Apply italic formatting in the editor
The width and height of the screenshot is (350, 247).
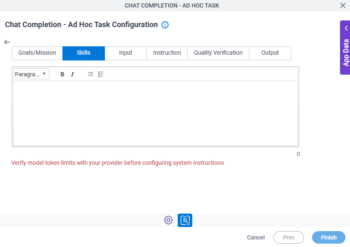(72, 74)
